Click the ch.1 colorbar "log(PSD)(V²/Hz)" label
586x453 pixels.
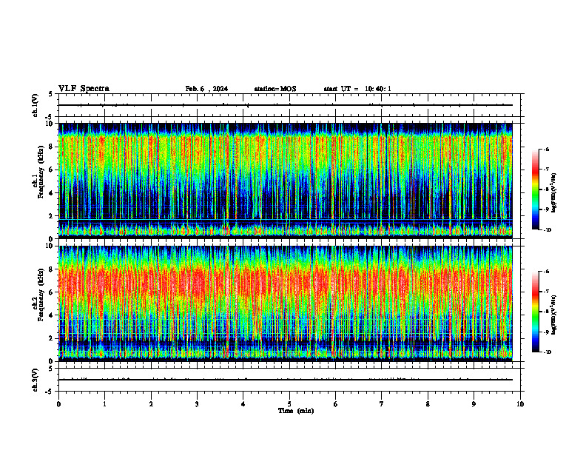(x=554, y=193)
